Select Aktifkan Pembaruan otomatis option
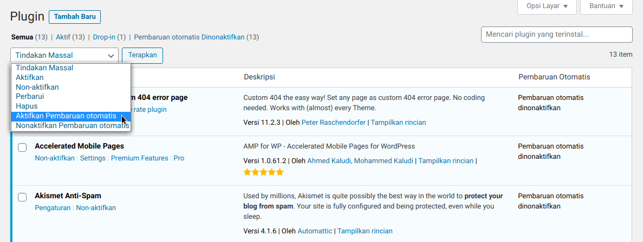Screen dimensions: 643x242 point(70,116)
